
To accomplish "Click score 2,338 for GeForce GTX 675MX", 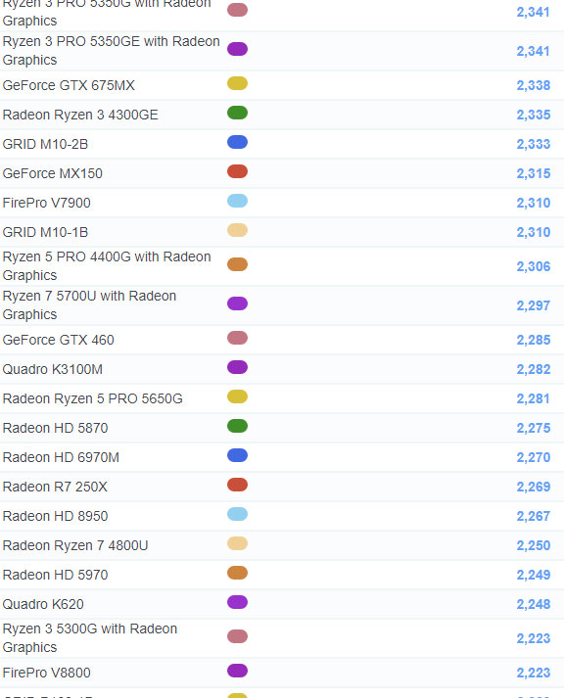I will tap(534, 85).
